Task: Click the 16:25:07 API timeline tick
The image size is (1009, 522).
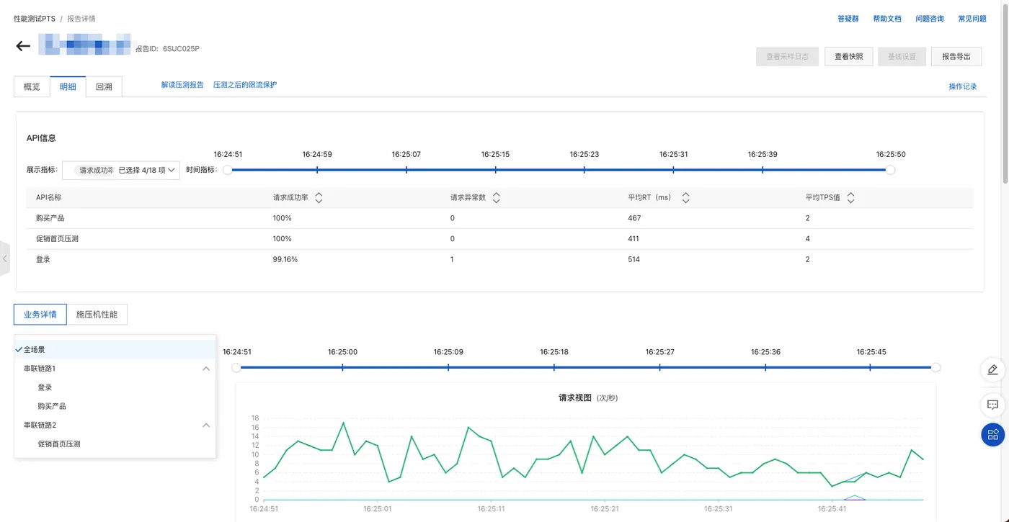Action: [406, 170]
